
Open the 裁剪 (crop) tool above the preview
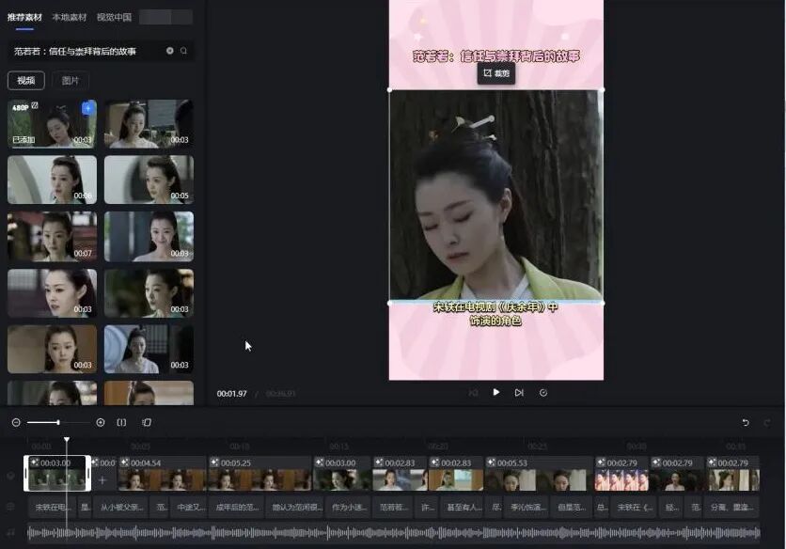[x=495, y=71]
